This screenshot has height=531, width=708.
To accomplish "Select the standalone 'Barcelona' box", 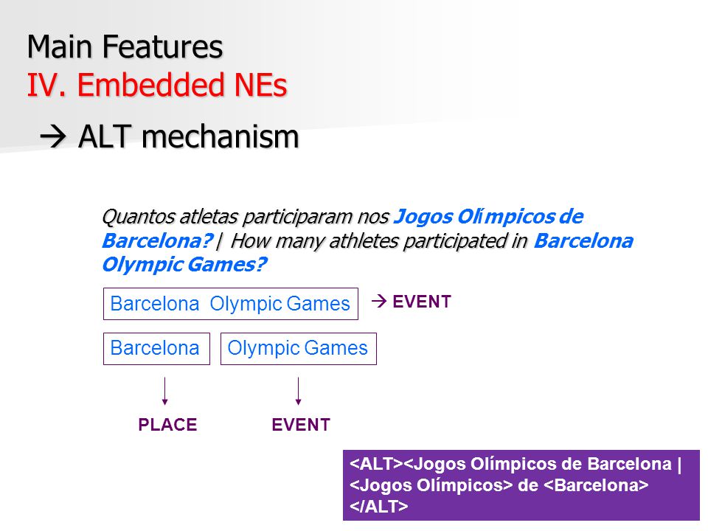I will (156, 349).
